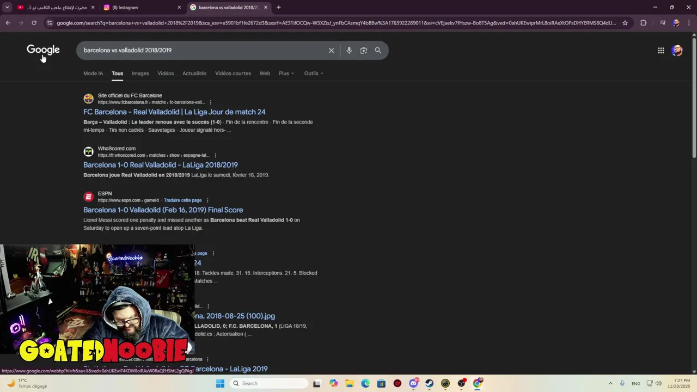Switch to Chrome on the taskbar
697x392 pixels.
pos(478,383)
